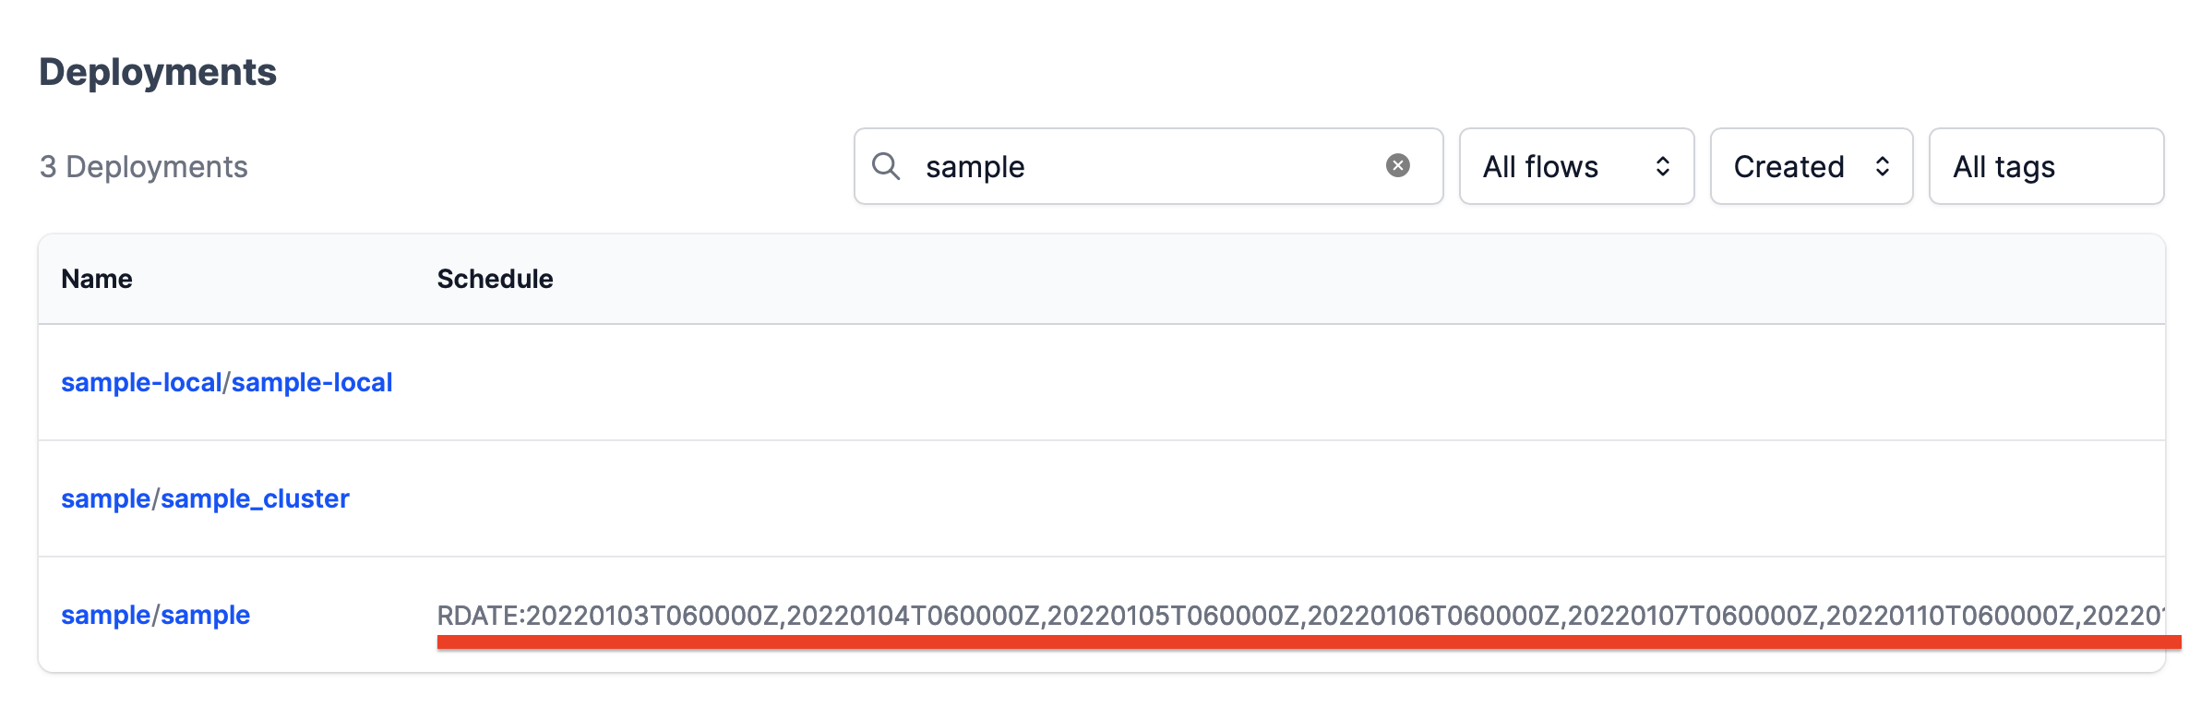Image resolution: width=2189 pixels, height=707 pixels.
Task: Click the chevron on the All flows selector
Action: click(x=1663, y=166)
